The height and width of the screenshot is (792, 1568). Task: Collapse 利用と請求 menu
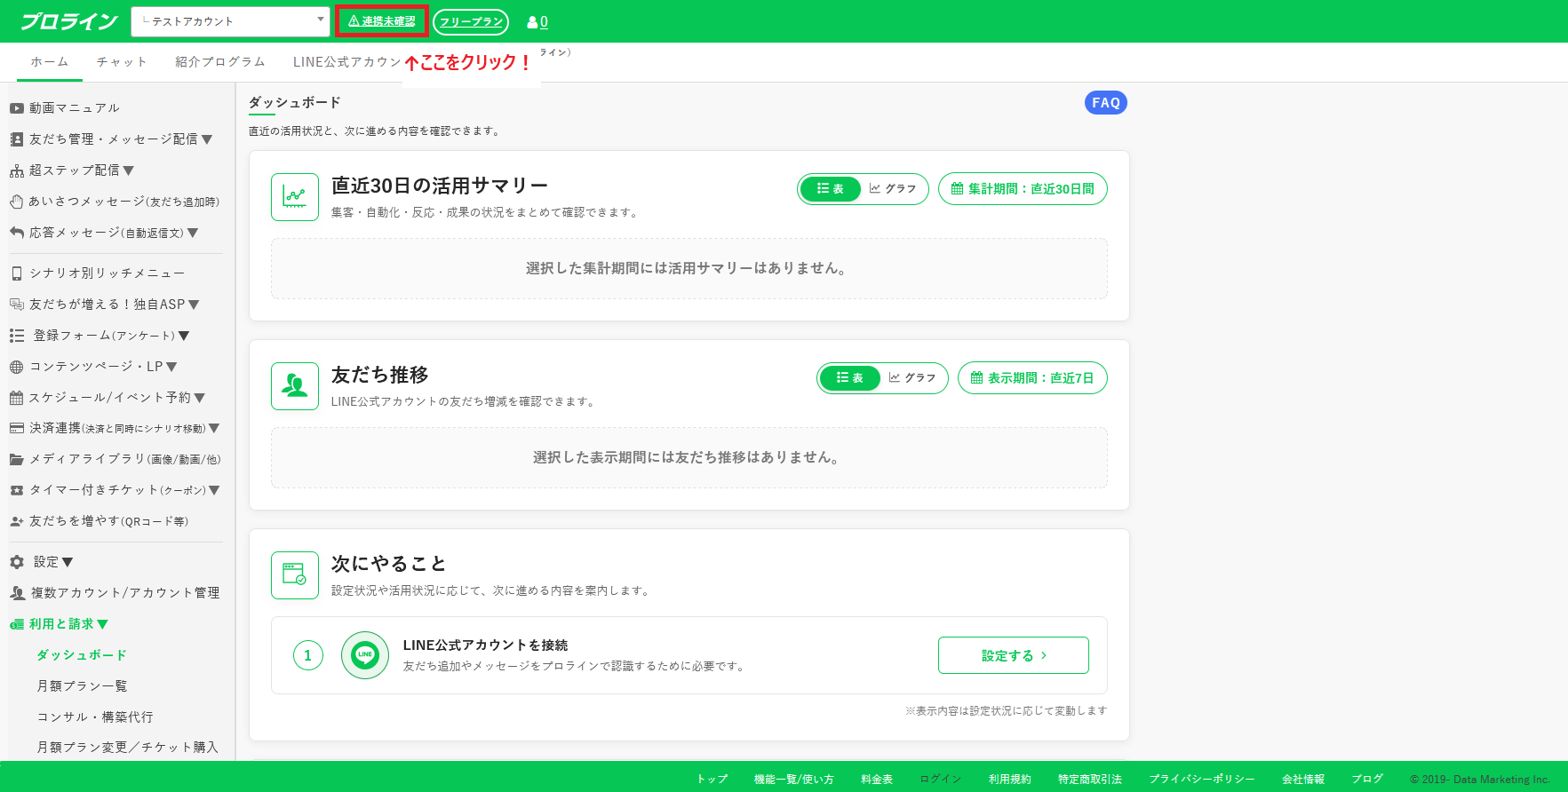coord(103,624)
